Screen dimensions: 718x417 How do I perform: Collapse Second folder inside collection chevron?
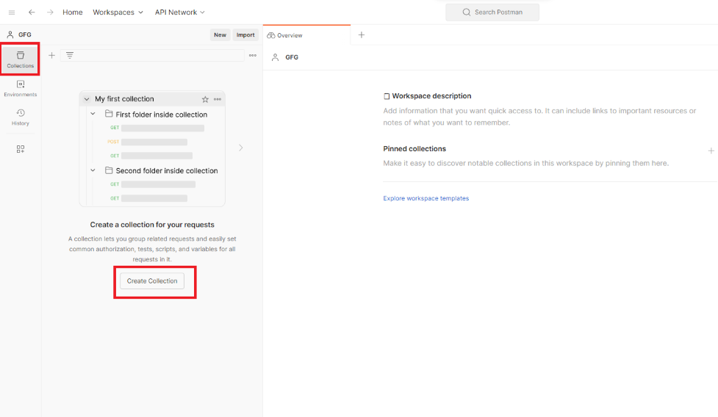coord(93,170)
